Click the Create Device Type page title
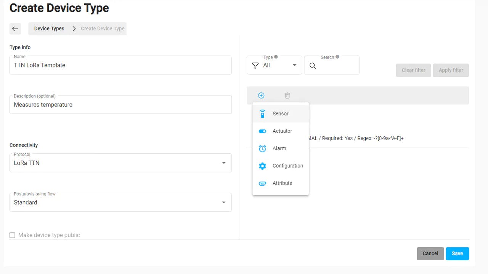 (59, 8)
